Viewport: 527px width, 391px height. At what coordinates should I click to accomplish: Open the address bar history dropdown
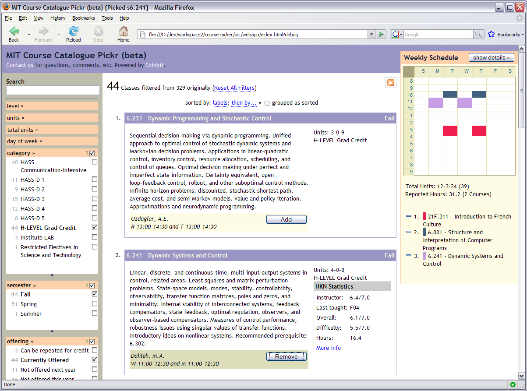coord(371,34)
